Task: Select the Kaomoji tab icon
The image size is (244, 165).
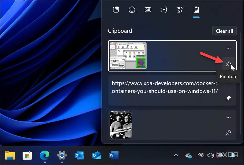Action: coord(164,10)
